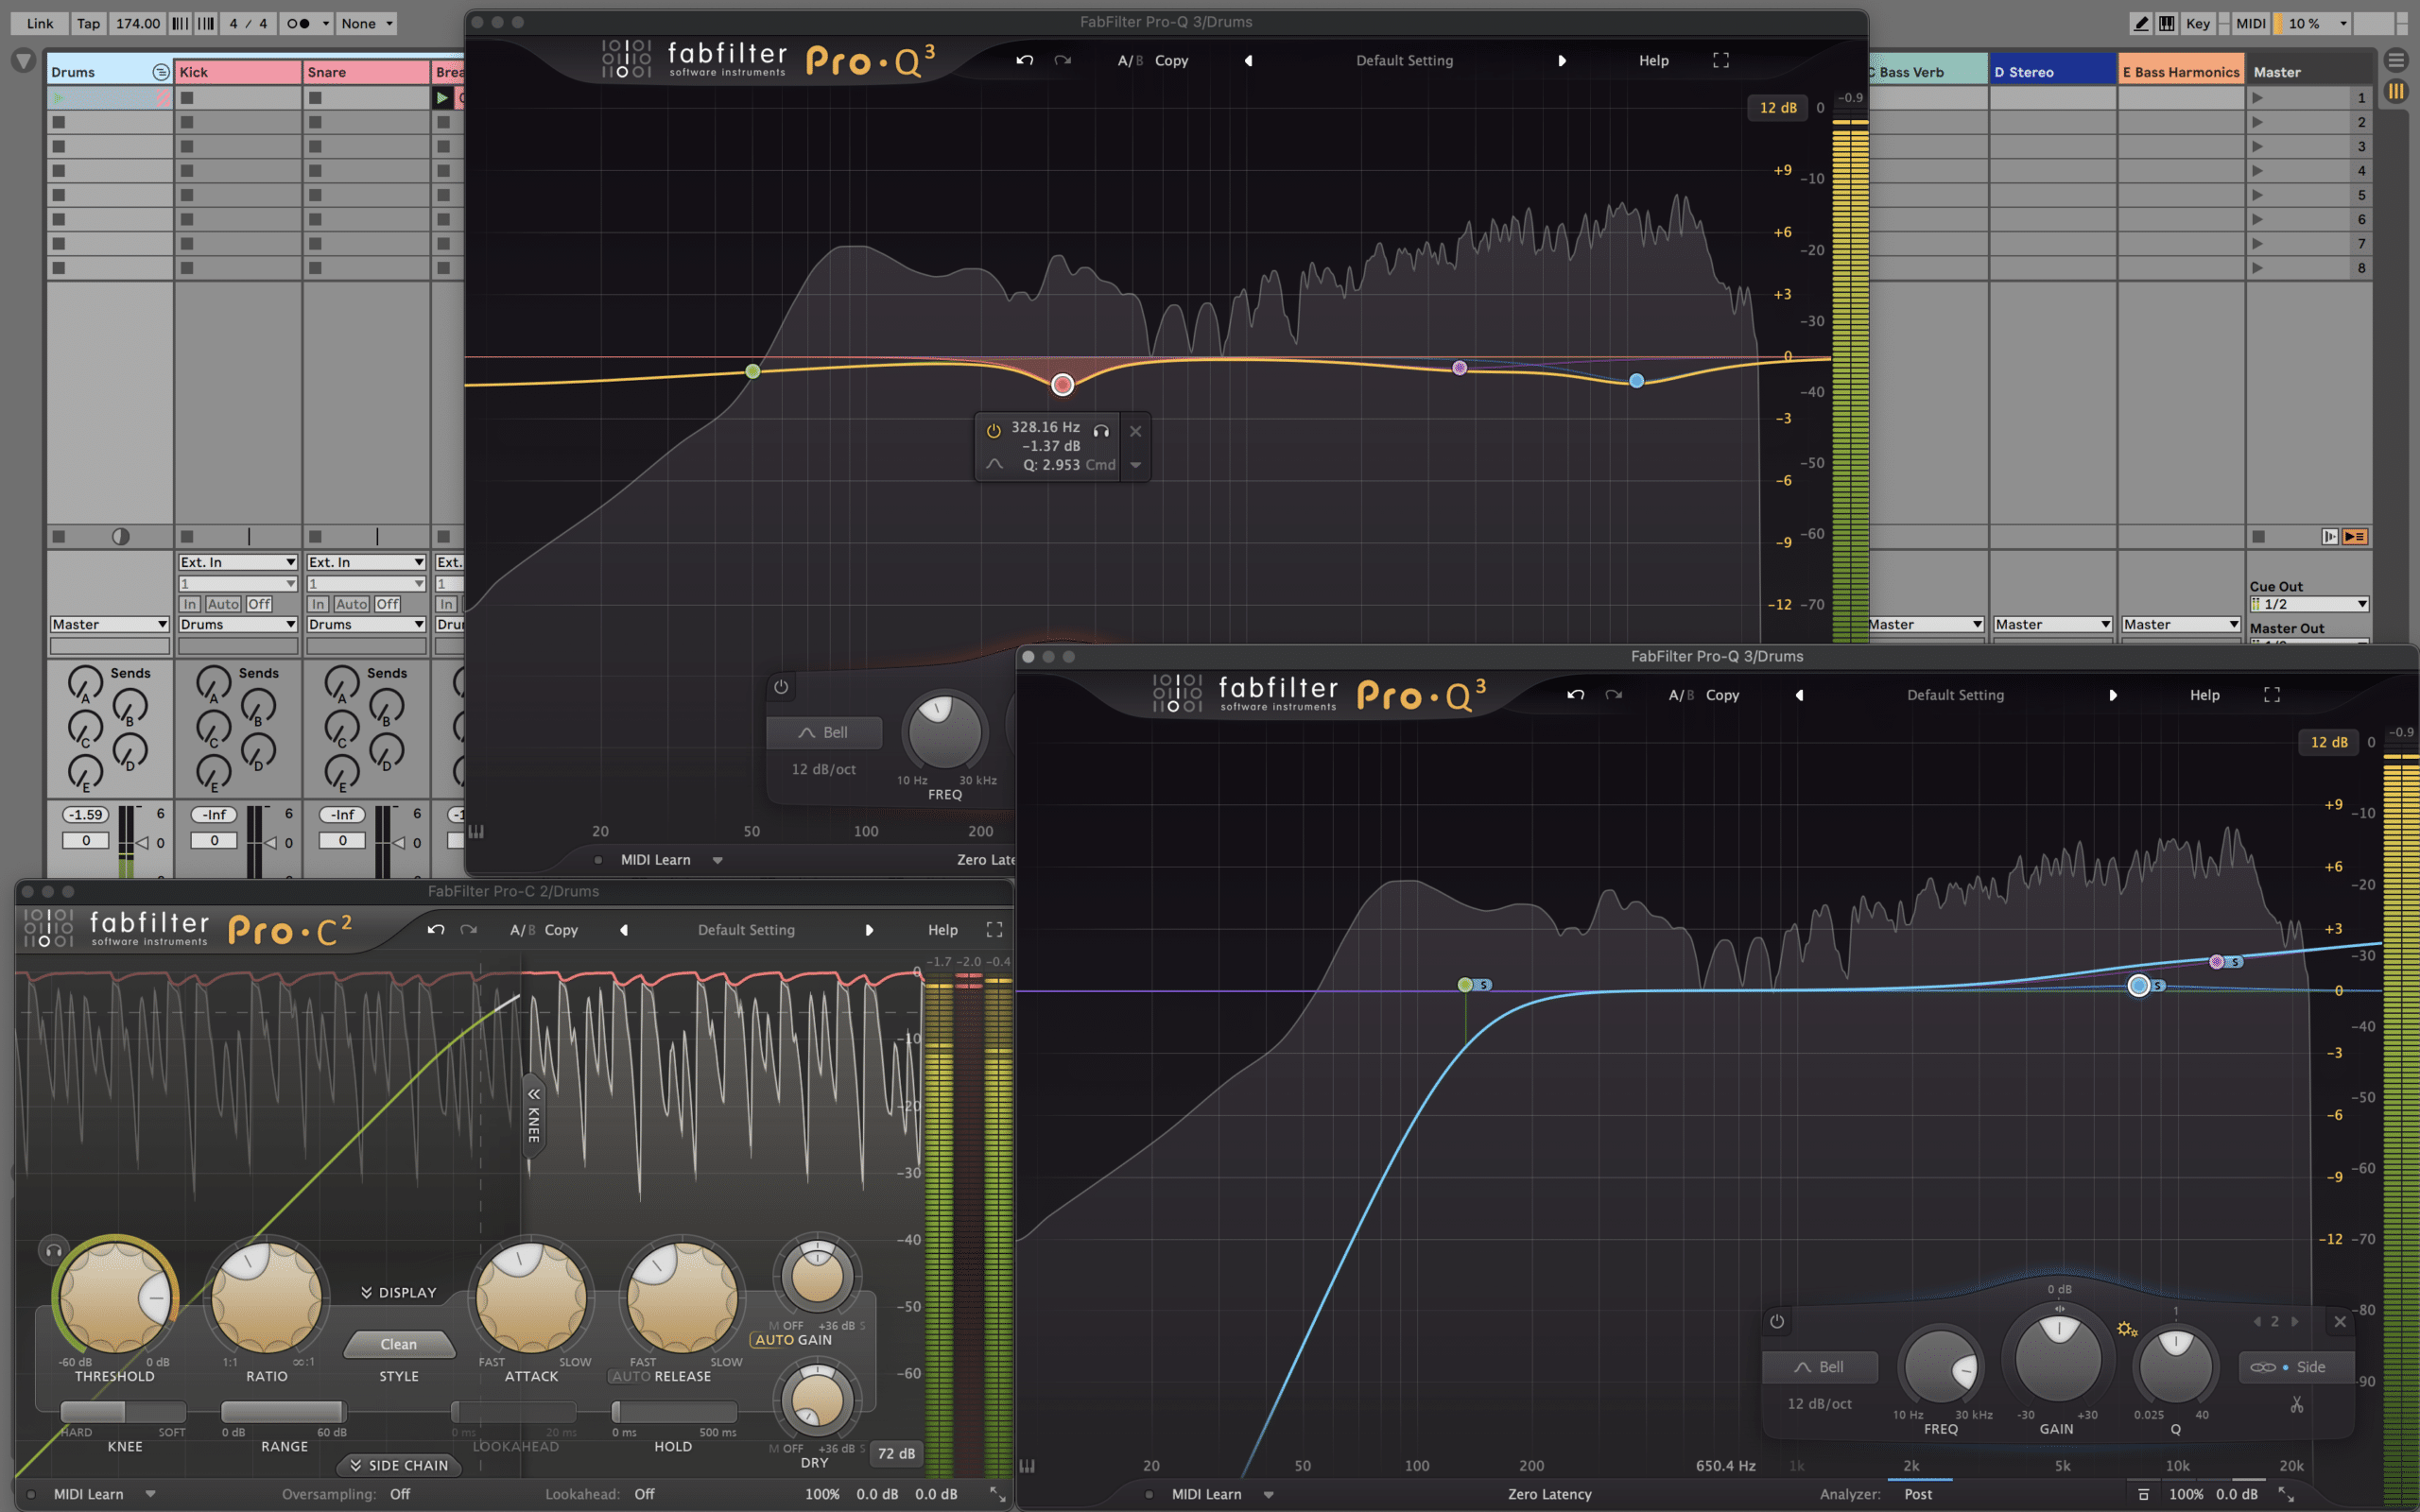Show piano display in rear Pro-Q 3 window
Screen dimensions: 2420x1512
[x=476, y=831]
